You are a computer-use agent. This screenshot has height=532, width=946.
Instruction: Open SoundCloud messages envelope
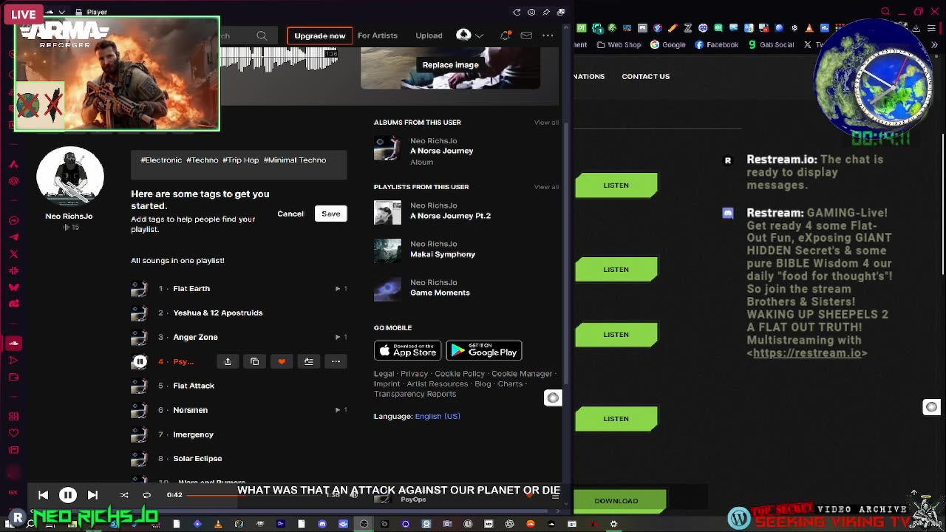[x=526, y=35]
